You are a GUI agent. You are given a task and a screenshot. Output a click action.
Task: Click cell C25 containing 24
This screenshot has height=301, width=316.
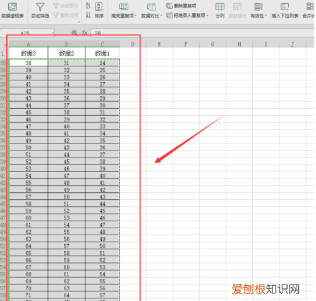(x=102, y=63)
